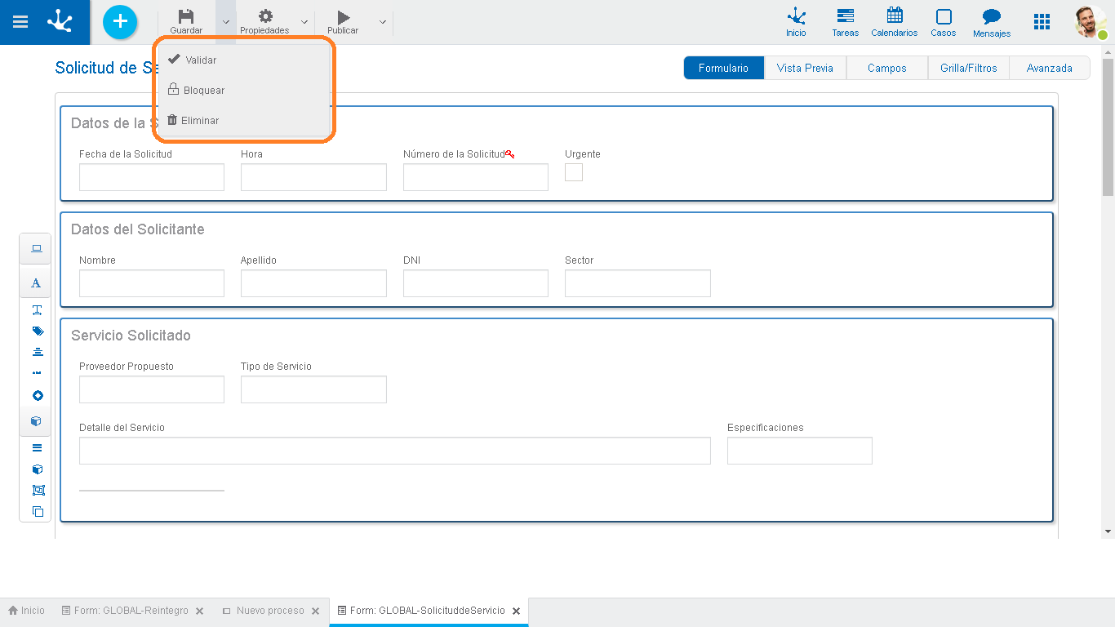Open the Inicio bottom tab
The height and width of the screenshot is (627, 1115).
point(27,611)
